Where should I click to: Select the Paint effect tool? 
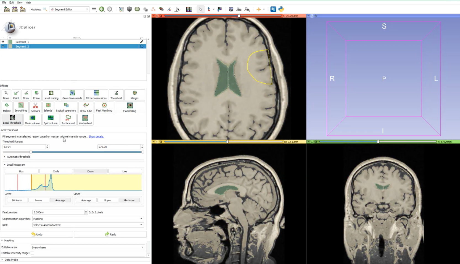[x=16, y=95]
